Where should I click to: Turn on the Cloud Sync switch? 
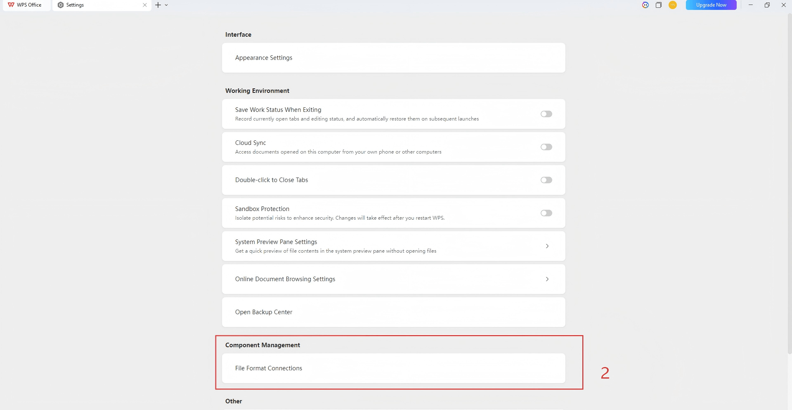[546, 147]
